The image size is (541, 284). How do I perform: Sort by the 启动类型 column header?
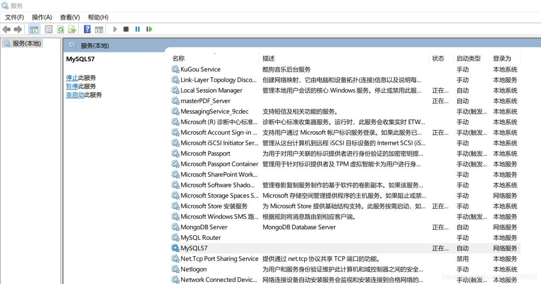469,58
